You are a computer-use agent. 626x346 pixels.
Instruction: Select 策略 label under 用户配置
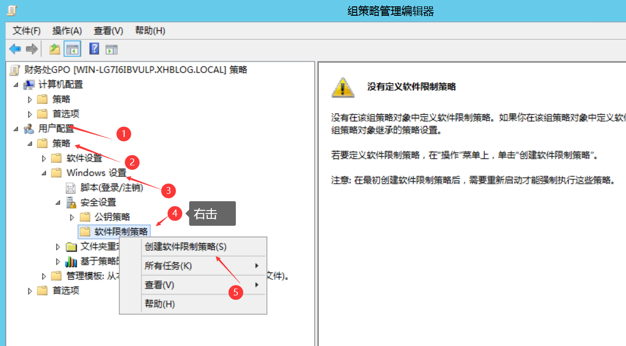pyautogui.click(x=61, y=143)
